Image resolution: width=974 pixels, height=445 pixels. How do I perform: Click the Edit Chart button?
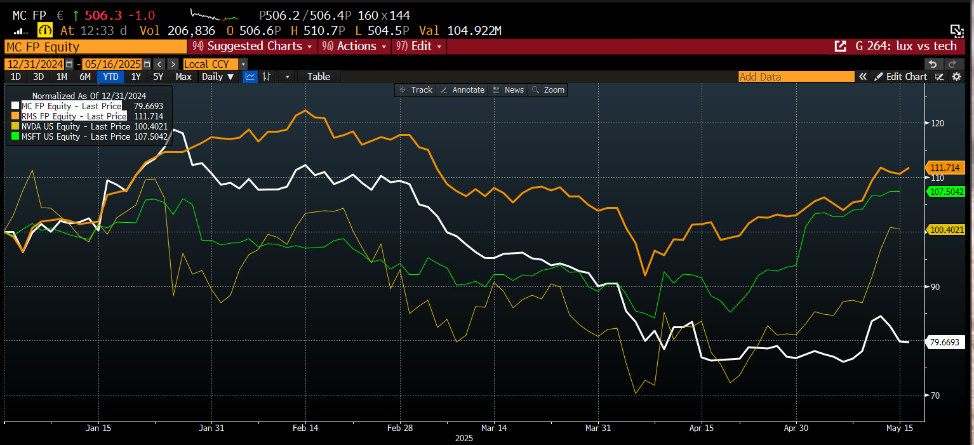901,77
